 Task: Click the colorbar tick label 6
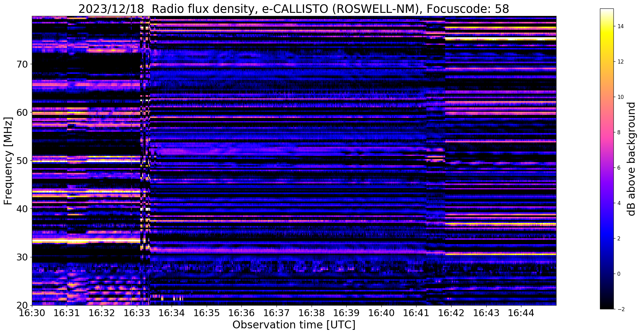(618, 168)
